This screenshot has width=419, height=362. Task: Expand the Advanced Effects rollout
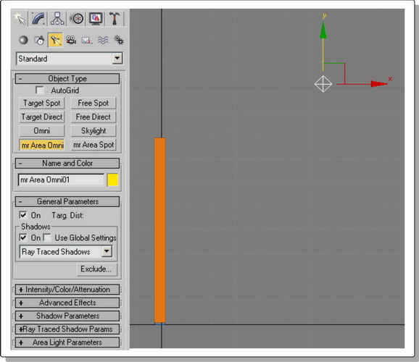coord(67,303)
